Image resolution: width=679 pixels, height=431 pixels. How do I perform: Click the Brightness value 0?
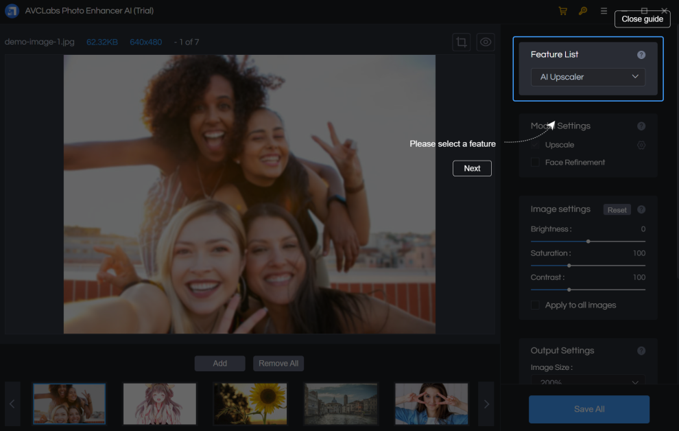[643, 229]
